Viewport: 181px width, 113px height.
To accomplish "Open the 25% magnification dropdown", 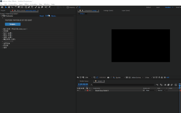I will coord(89,77).
